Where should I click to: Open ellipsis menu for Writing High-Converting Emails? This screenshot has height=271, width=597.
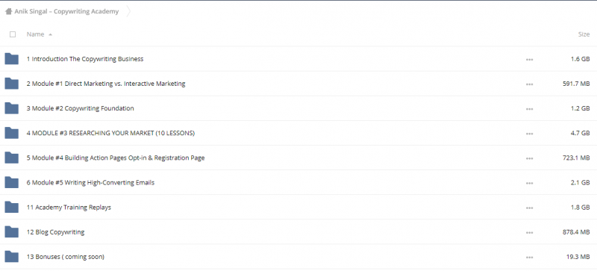529,183
